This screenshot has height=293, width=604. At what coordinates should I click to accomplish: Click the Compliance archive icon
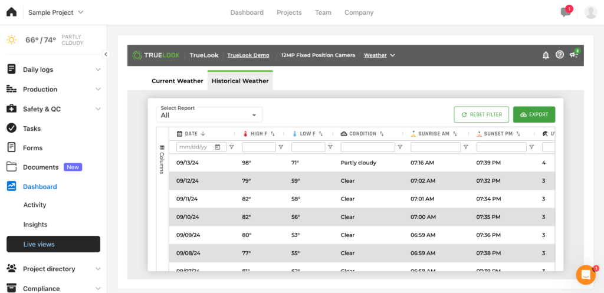tap(12, 288)
